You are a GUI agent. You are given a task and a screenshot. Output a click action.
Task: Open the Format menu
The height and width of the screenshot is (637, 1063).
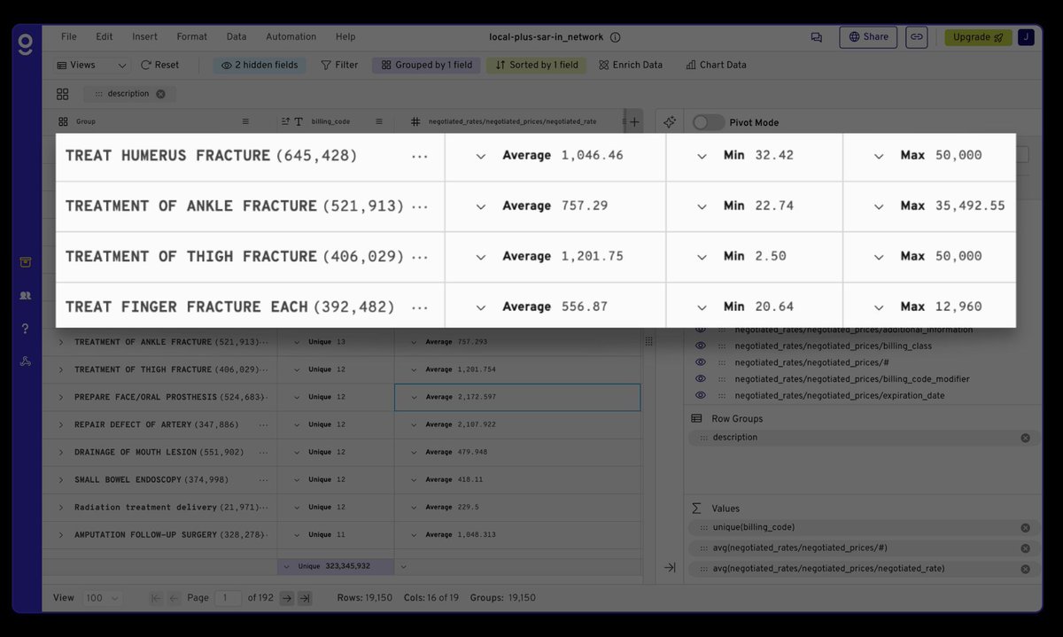[191, 37]
